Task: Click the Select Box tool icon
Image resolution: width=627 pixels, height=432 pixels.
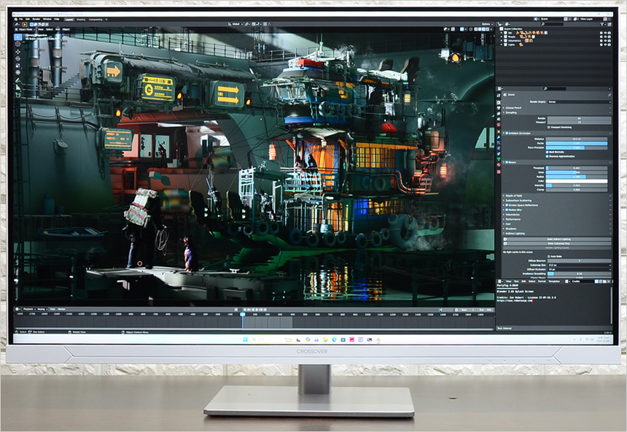Action: pos(18,36)
